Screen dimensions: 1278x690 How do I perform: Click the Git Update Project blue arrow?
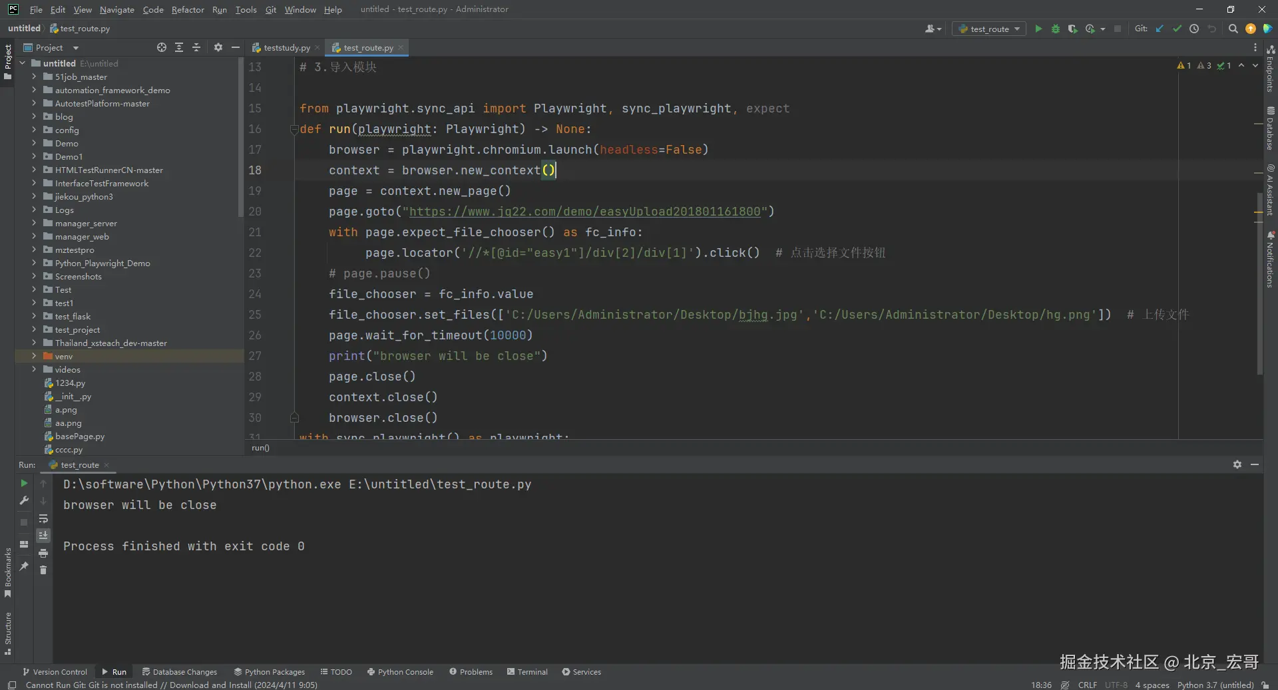pyautogui.click(x=1160, y=29)
